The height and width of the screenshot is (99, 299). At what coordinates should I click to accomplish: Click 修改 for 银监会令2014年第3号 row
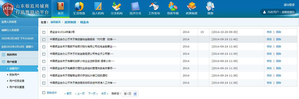pyautogui.click(x=269, y=32)
